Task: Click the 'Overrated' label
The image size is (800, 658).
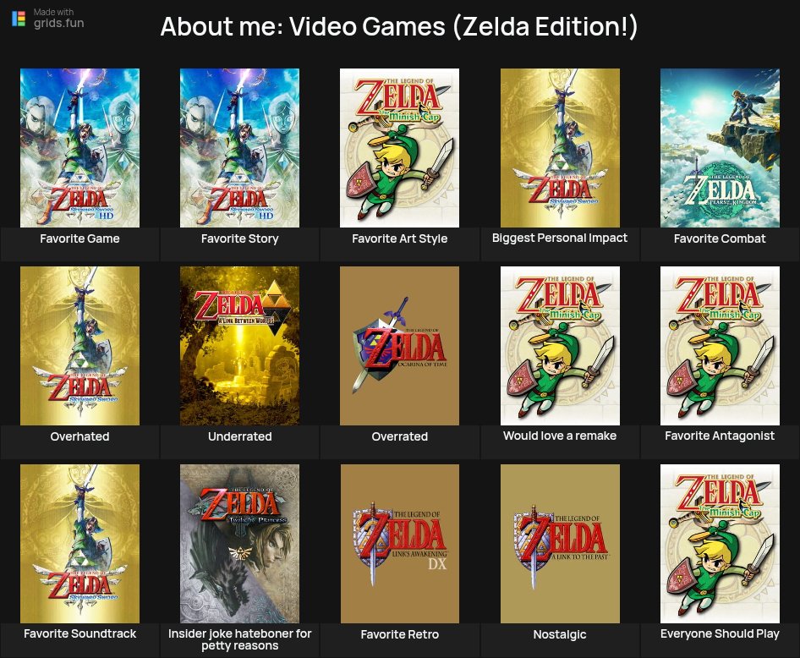Action: click(x=399, y=436)
